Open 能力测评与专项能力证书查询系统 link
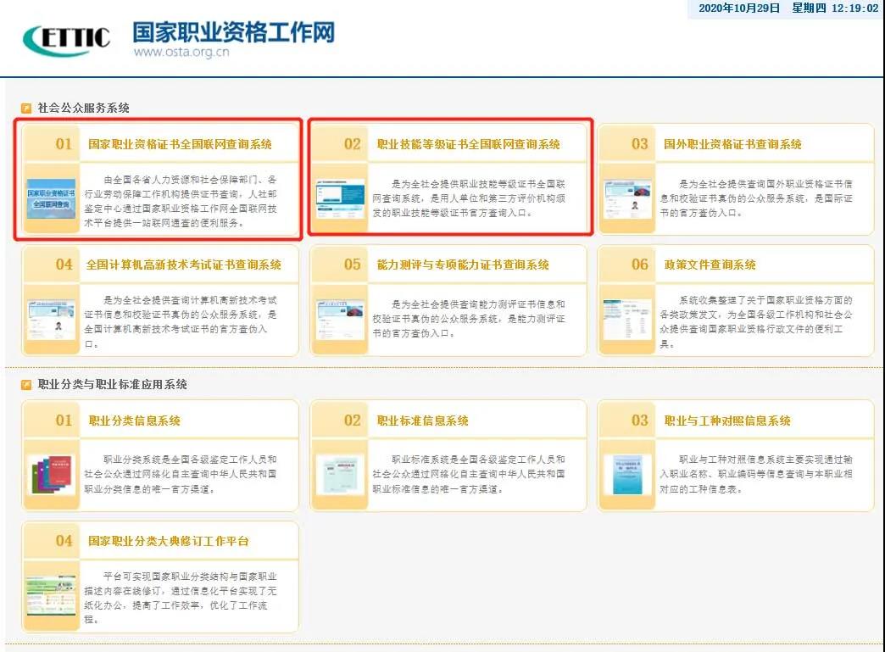885x652 pixels. point(463,265)
